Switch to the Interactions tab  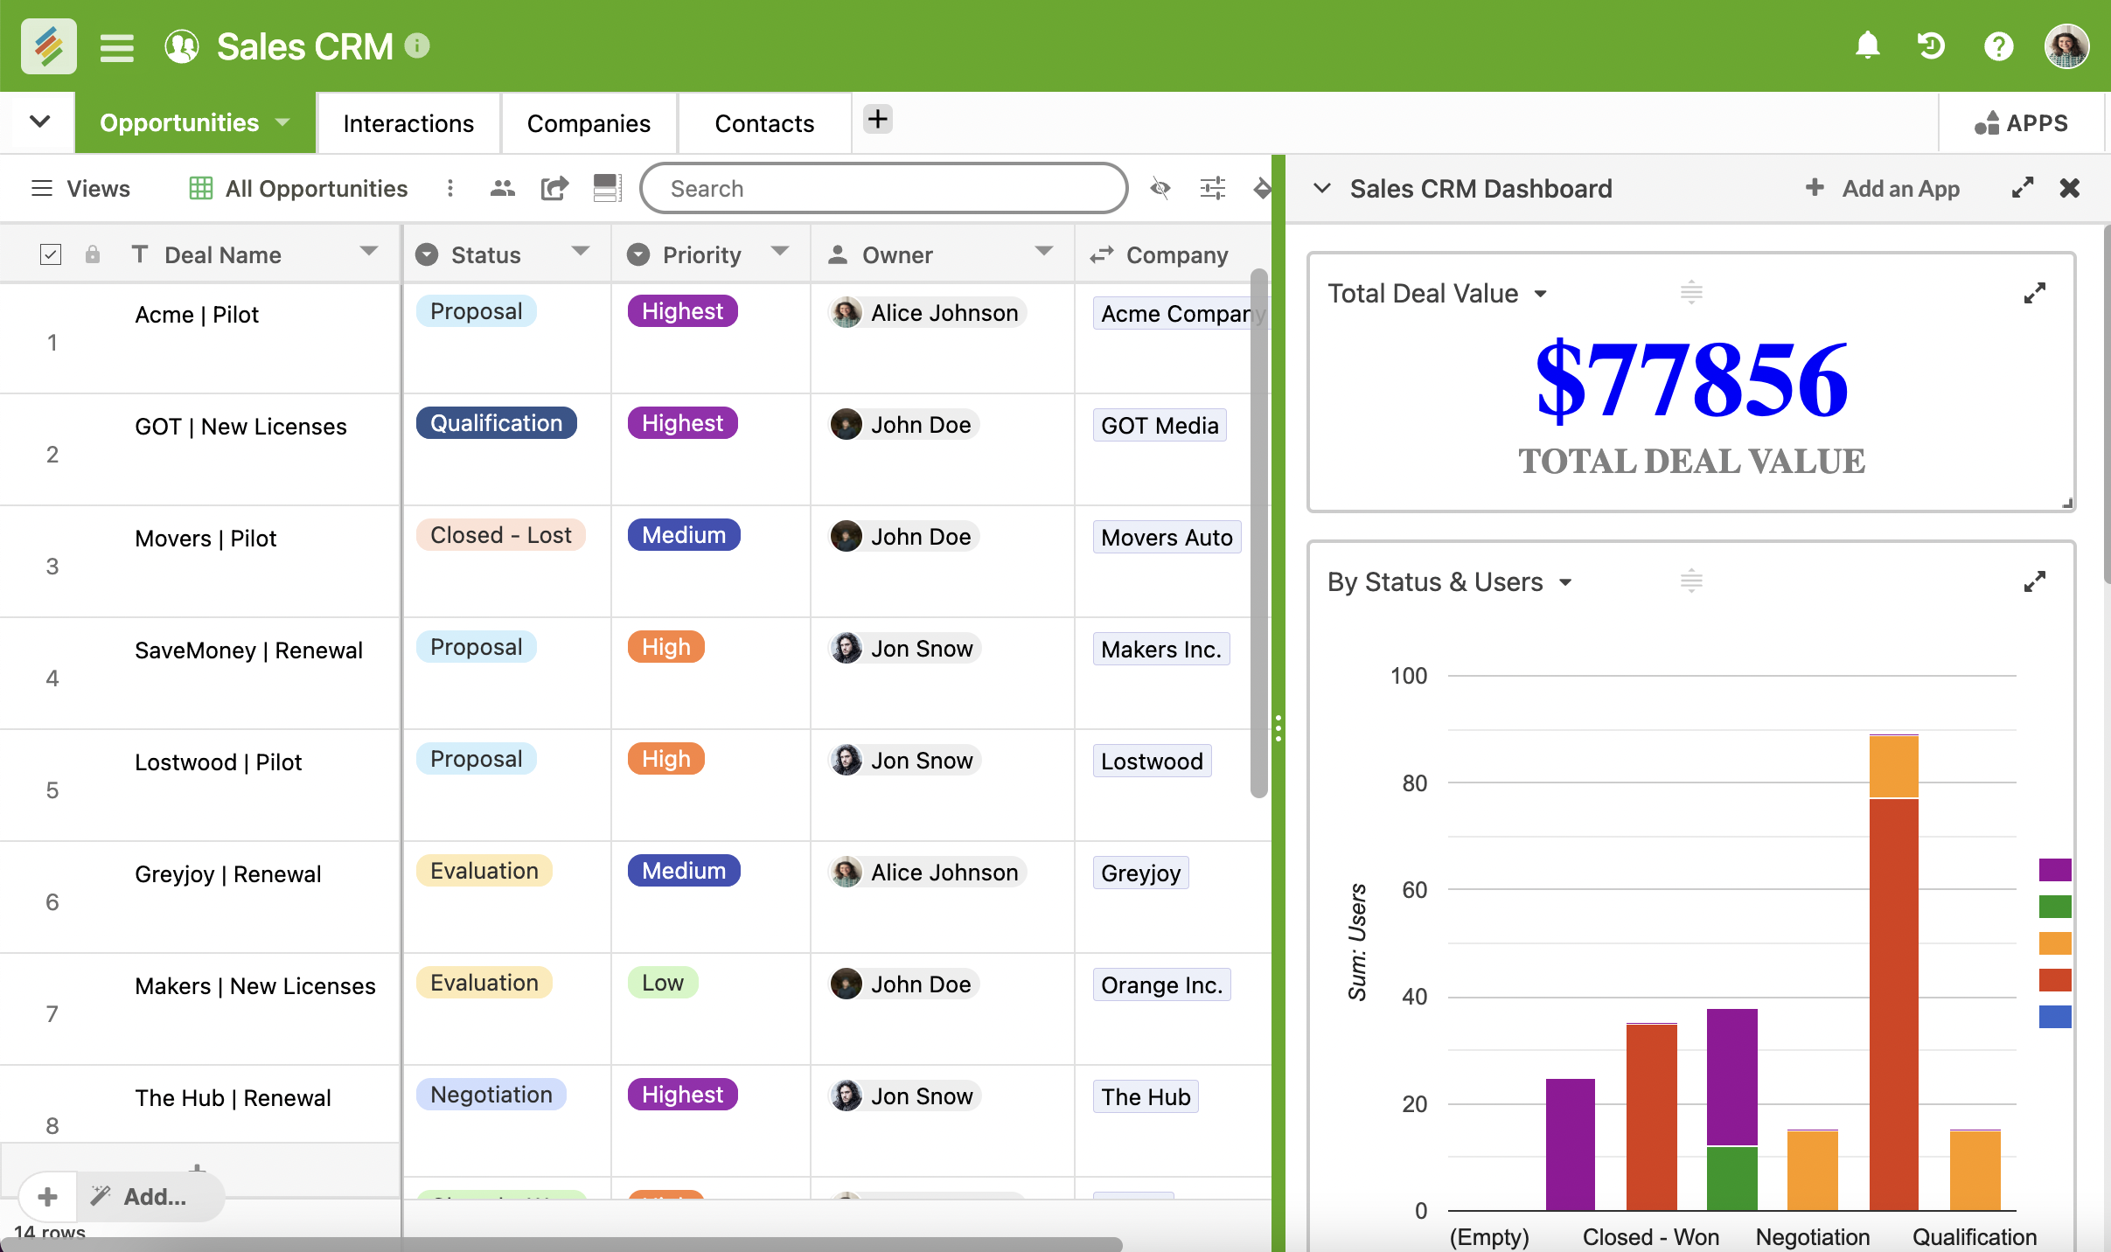tap(408, 123)
